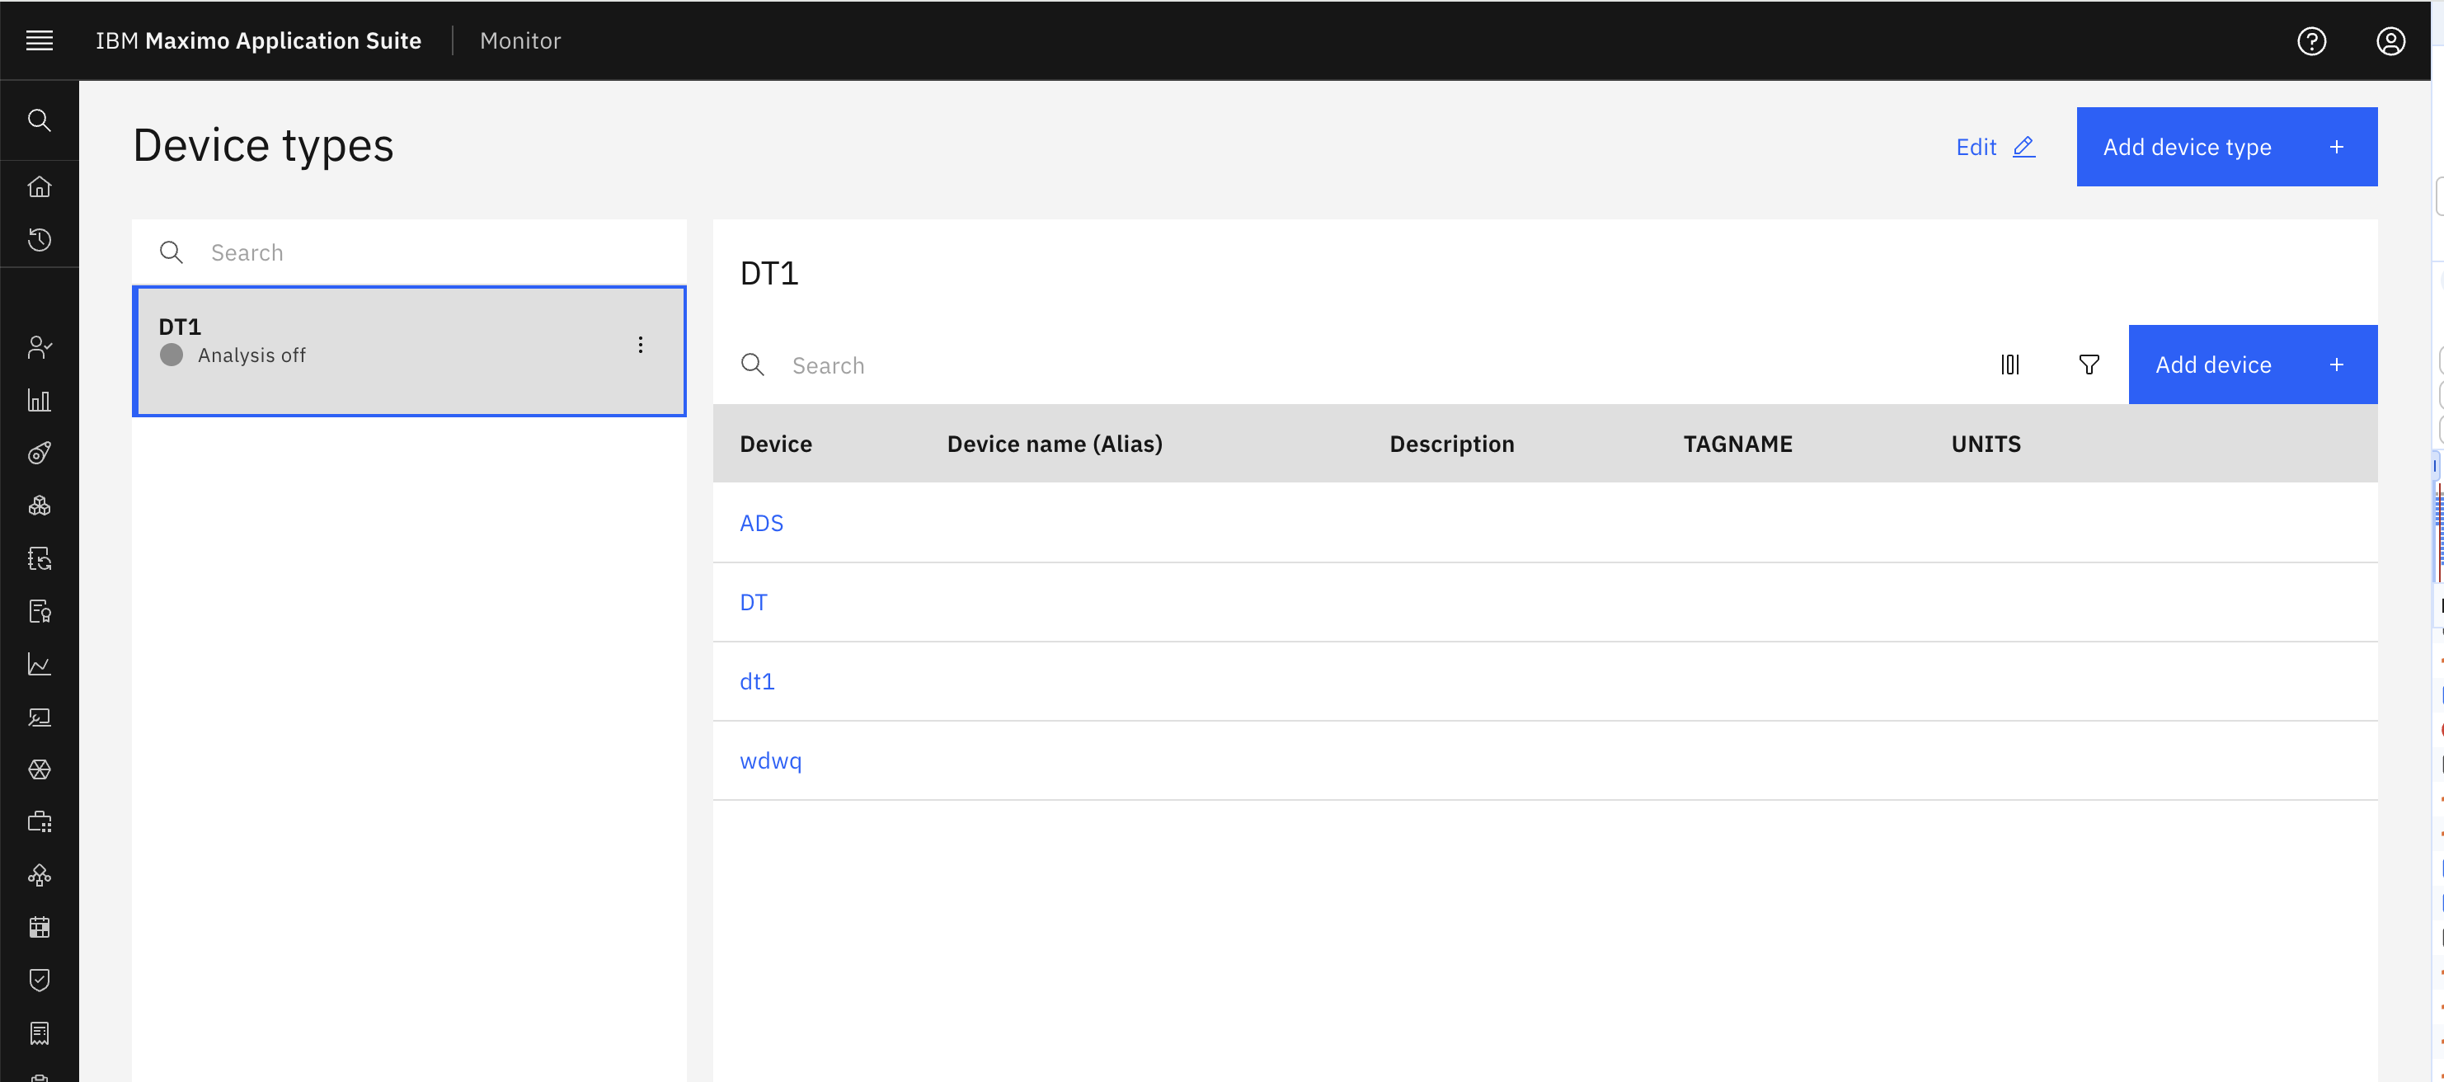Click the Edit link with pencil
The height and width of the screenshot is (1082, 2444).
click(1995, 147)
